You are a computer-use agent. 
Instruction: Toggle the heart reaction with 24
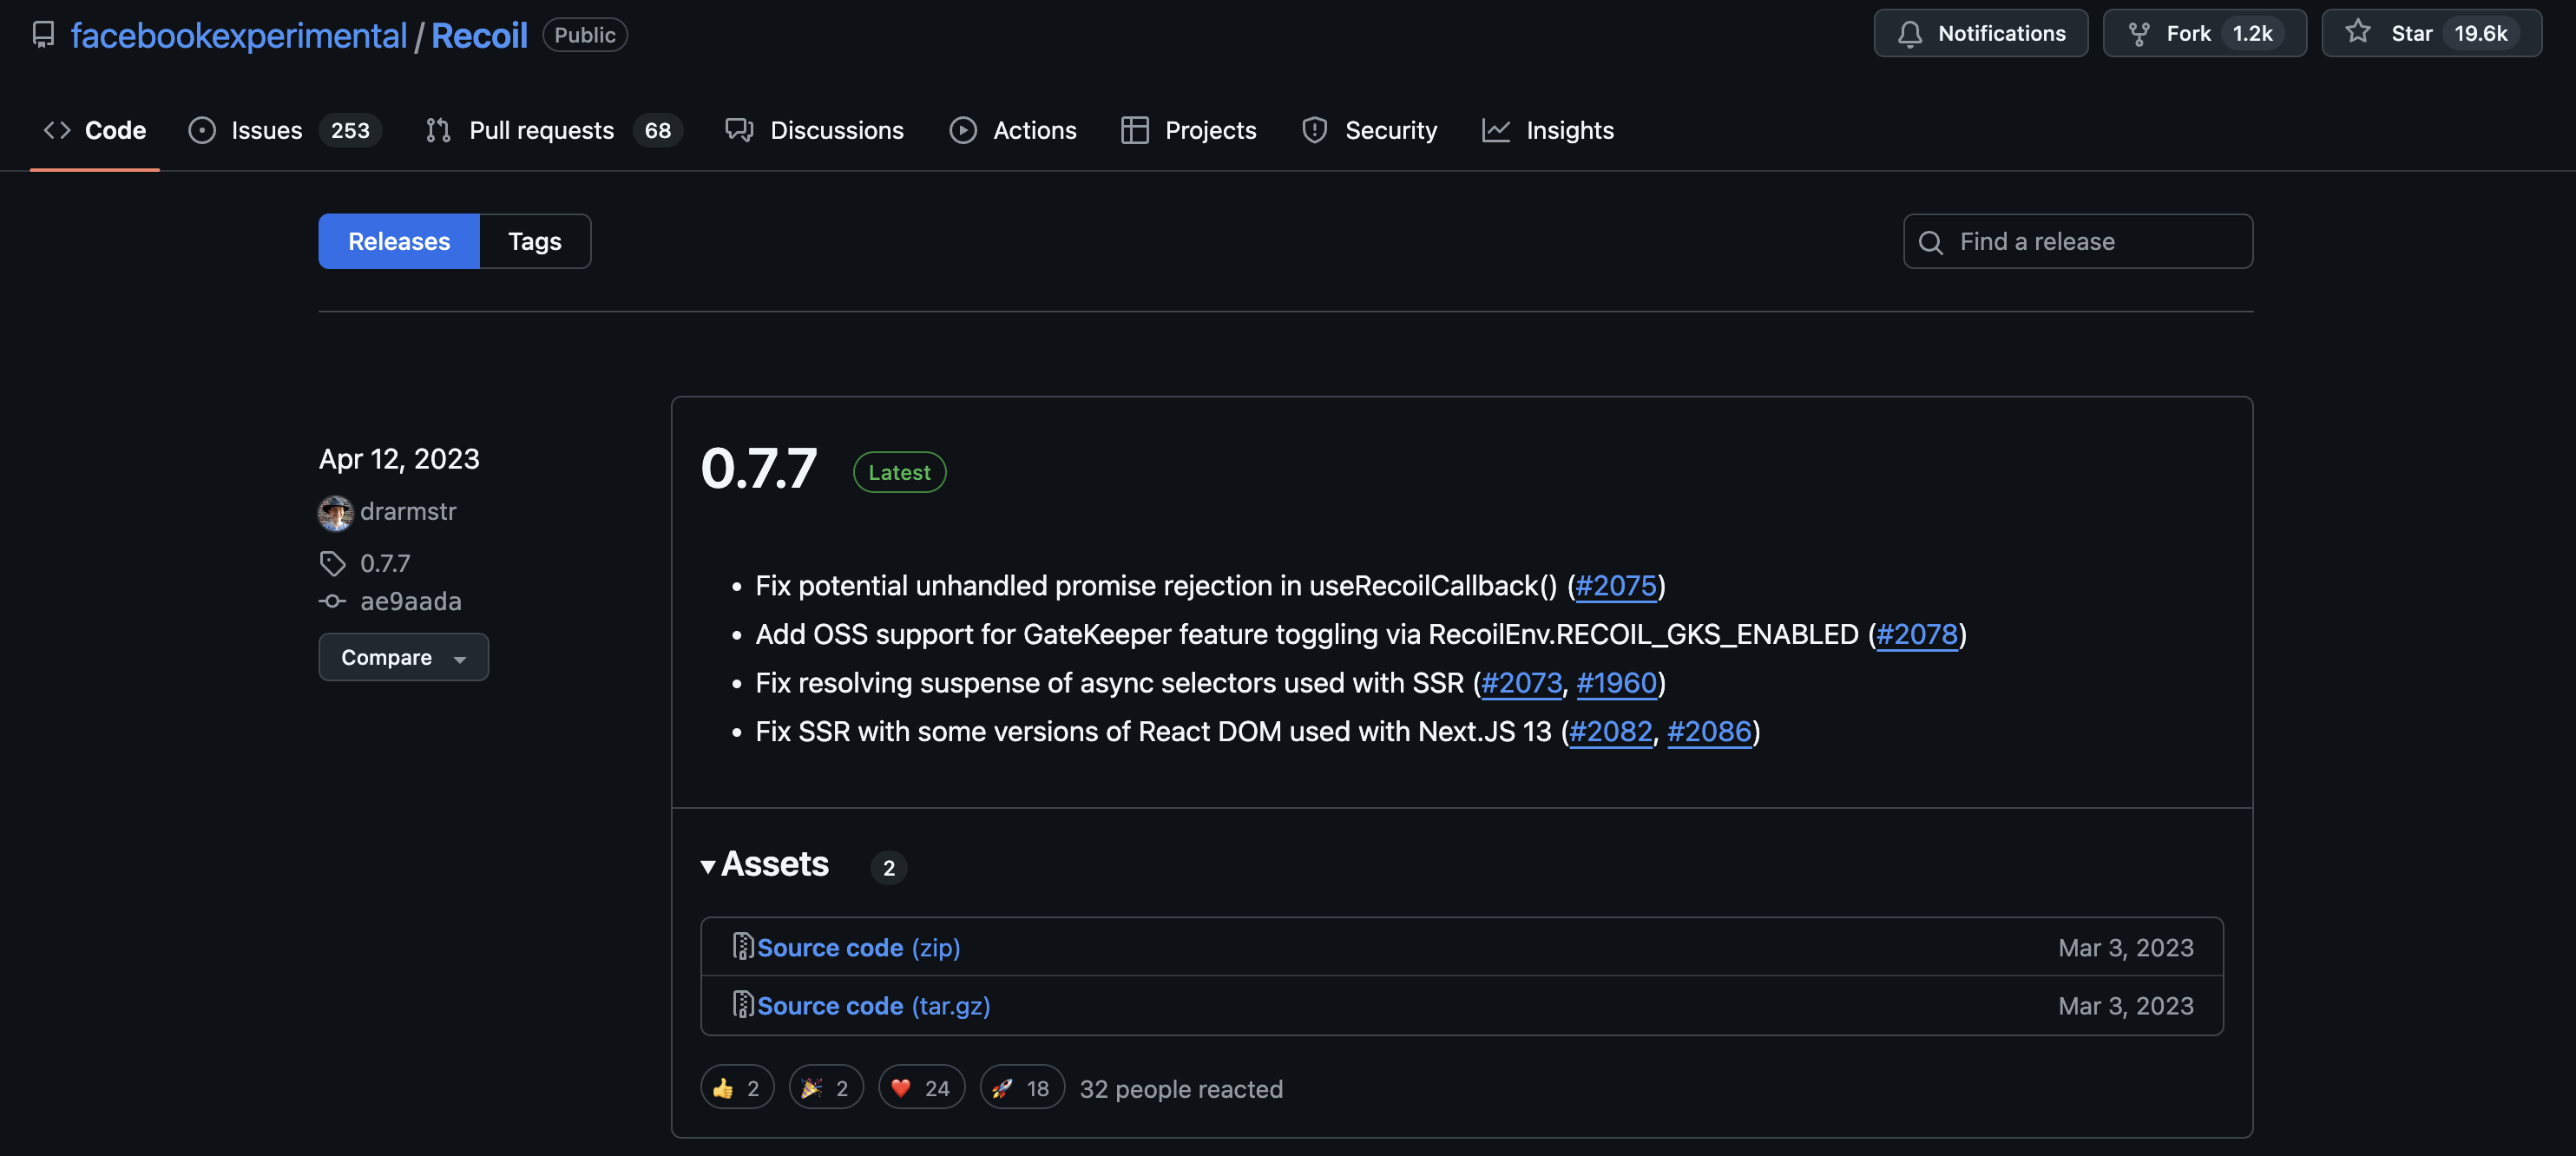(x=920, y=1088)
